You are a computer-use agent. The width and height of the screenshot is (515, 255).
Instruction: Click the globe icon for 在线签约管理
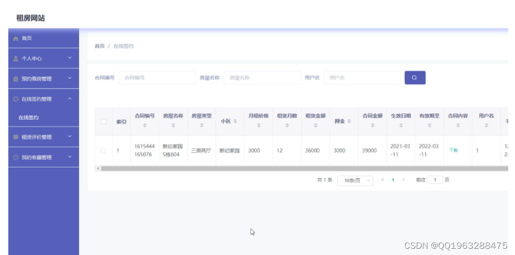tap(16, 99)
